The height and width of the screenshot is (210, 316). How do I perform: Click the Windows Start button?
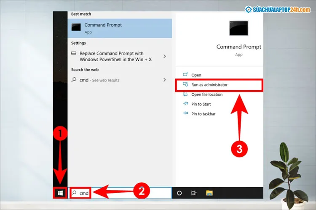(60, 193)
